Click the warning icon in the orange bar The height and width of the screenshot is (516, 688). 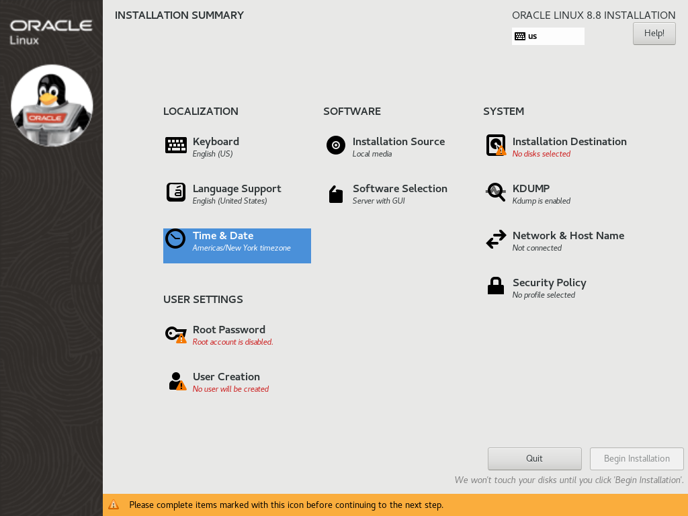(x=114, y=505)
